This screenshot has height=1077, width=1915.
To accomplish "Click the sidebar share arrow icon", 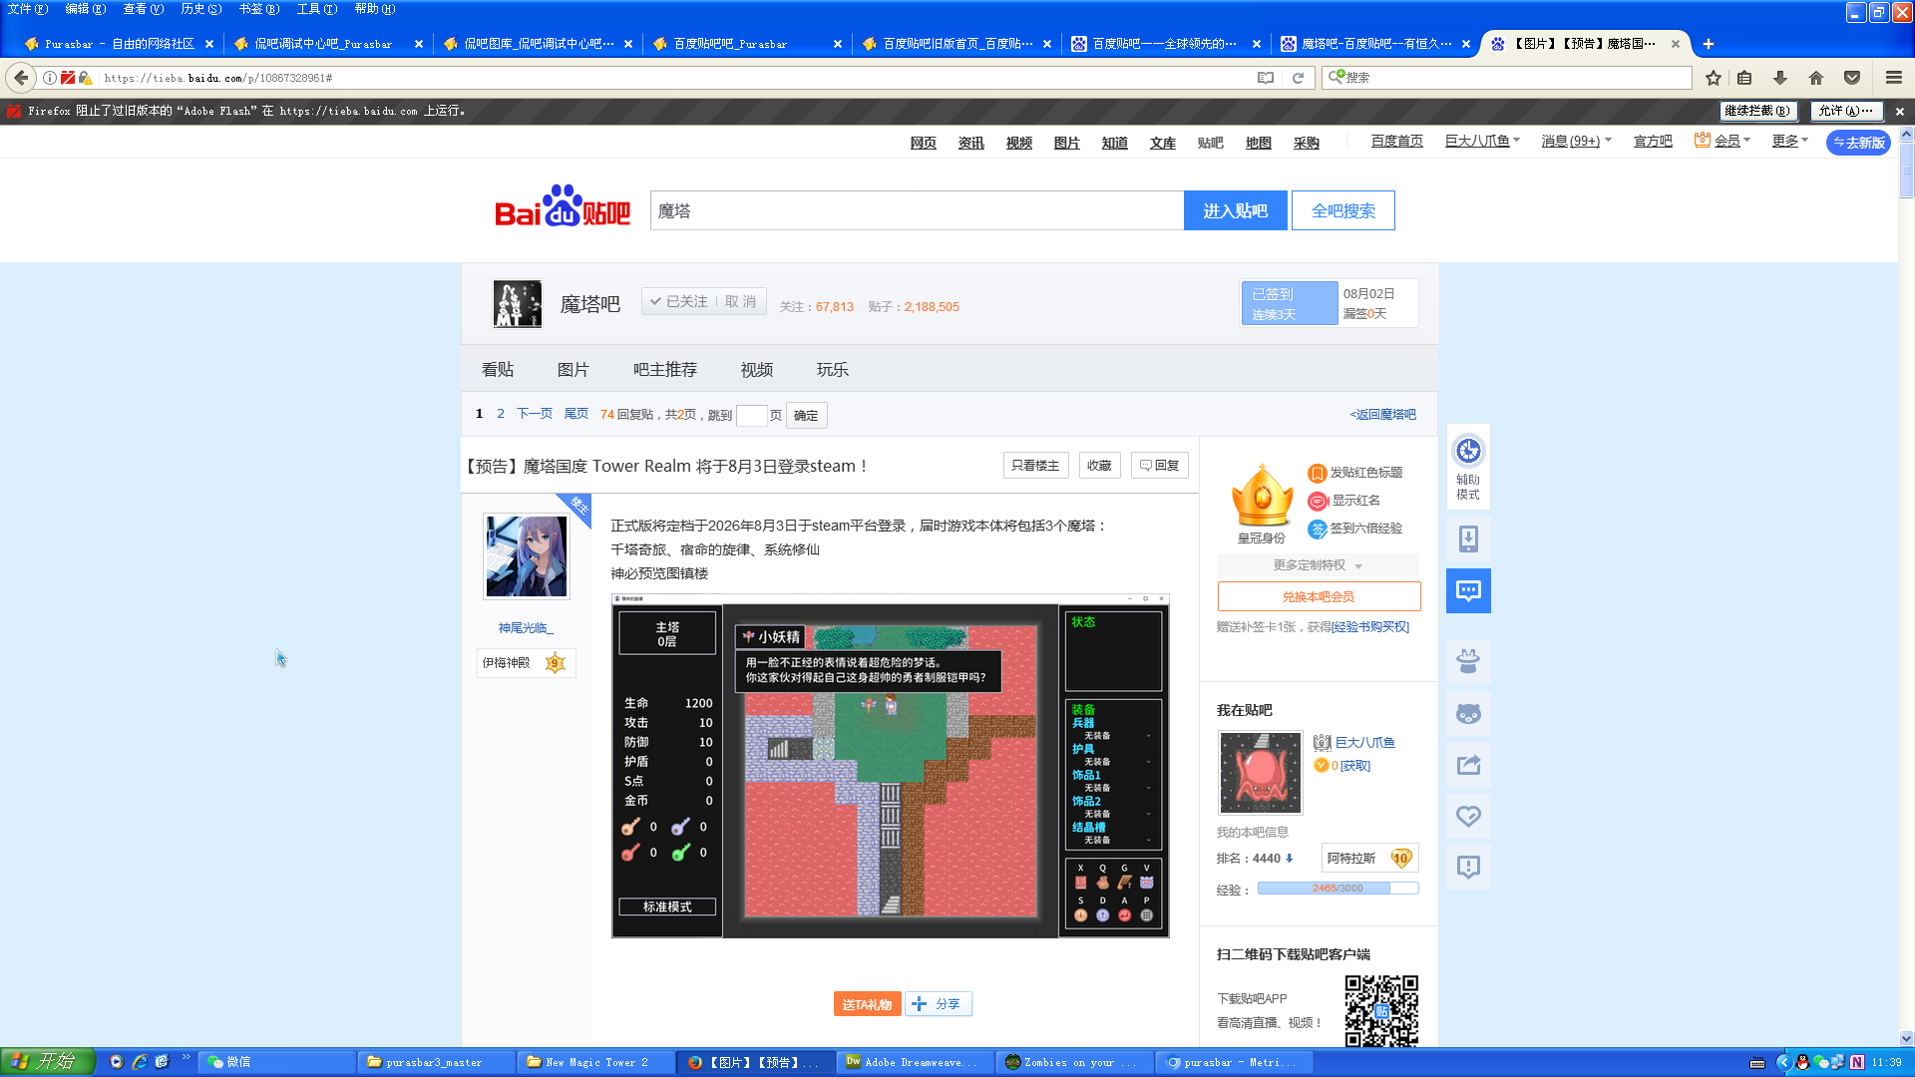I will pyautogui.click(x=1468, y=765).
